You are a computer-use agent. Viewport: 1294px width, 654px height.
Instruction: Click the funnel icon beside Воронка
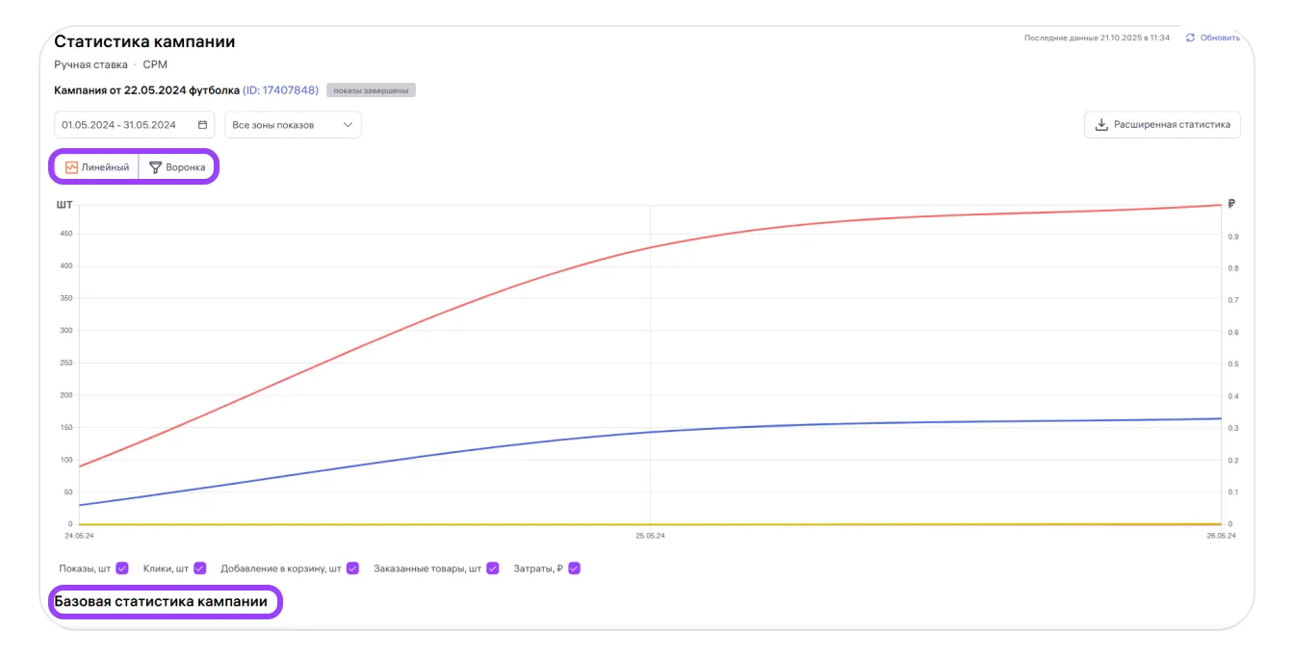click(x=155, y=167)
